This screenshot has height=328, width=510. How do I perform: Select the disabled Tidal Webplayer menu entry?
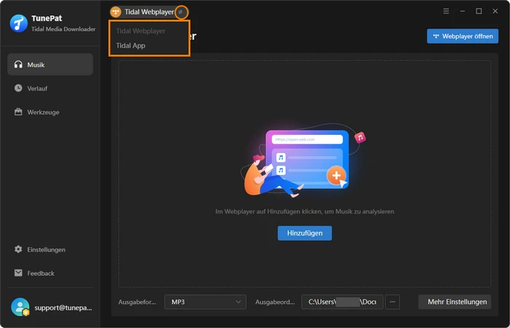[141, 31]
